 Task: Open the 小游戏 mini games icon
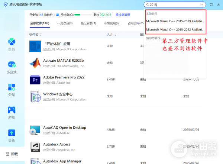point(12,64)
